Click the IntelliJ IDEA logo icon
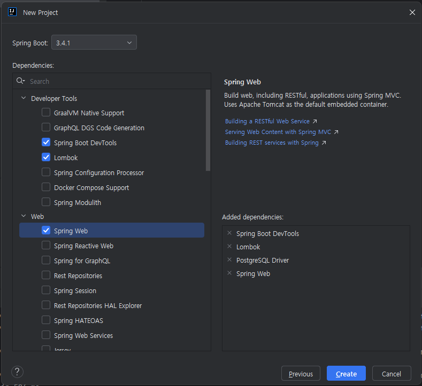This screenshot has width=422, height=386. pos(12,12)
